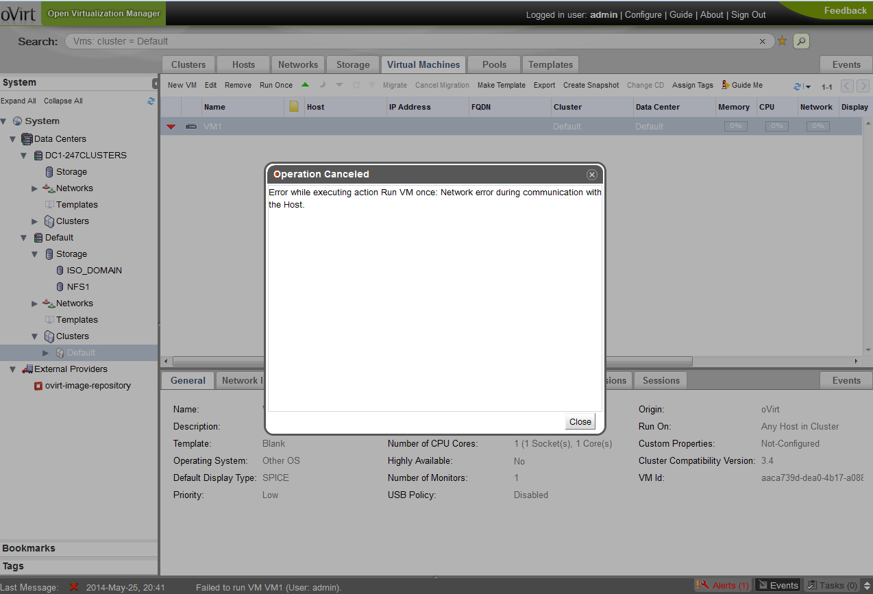
Task: Collapse the DC1-247CLUSTERS tree node
Action: [x=24, y=156]
